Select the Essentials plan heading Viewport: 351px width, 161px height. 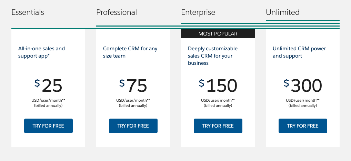point(28,12)
